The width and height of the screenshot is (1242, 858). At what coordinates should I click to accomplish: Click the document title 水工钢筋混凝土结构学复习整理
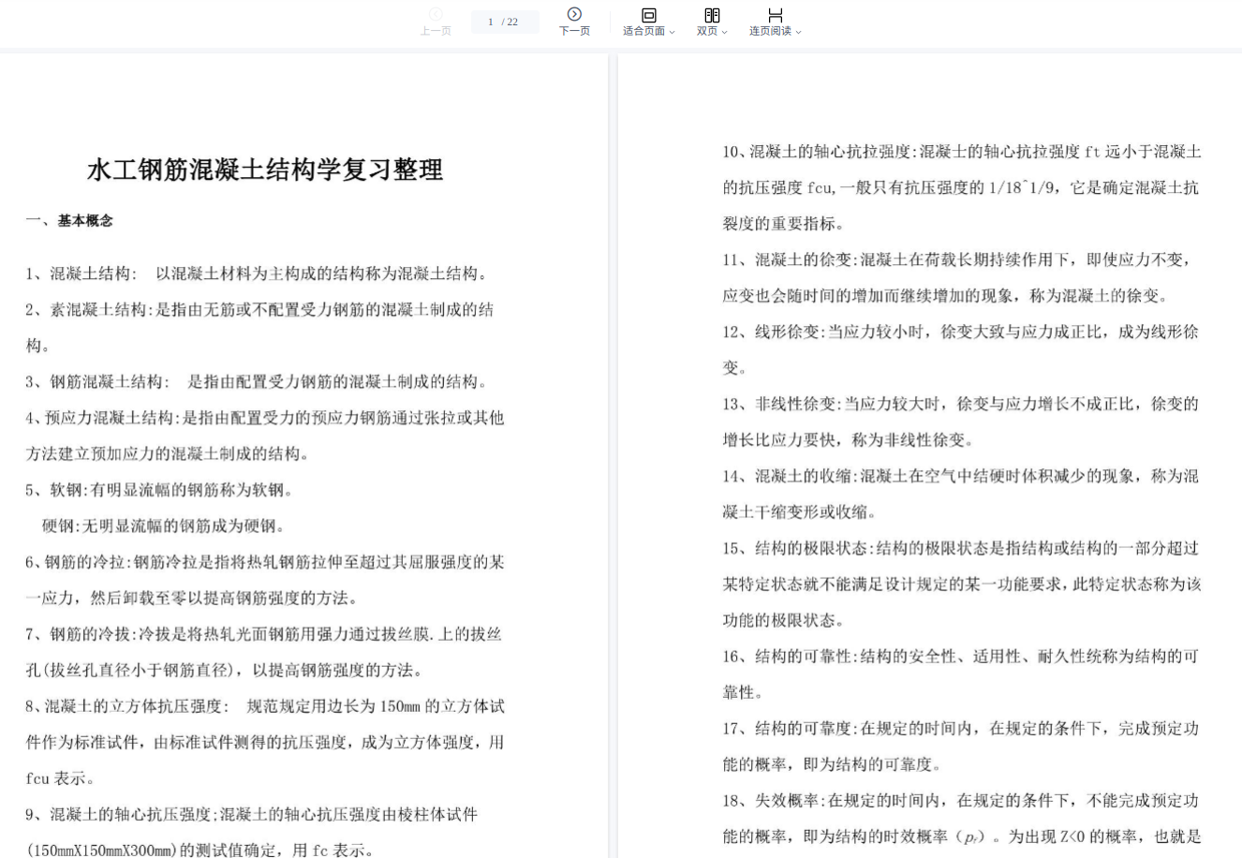[265, 170]
